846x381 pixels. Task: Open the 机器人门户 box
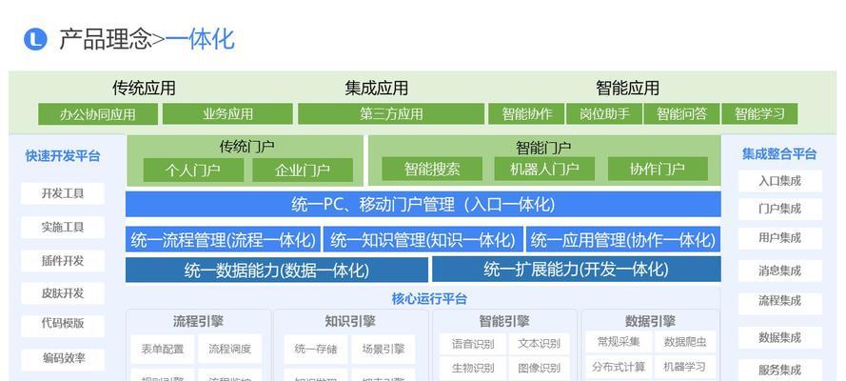pyautogui.click(x=544, y=169)
